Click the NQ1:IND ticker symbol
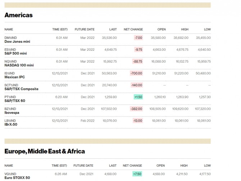Viewport: 241px width, 181px height. 10,61
